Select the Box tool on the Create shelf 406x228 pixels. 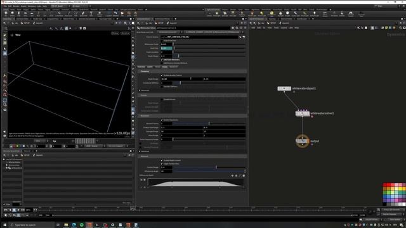coord(6,13)
